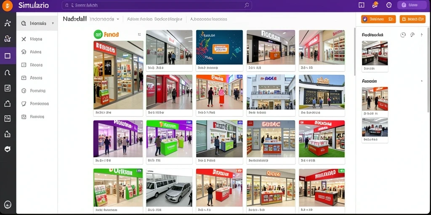
Task: Click the plus icon in right panel header
Action: (x=422, y=34)
